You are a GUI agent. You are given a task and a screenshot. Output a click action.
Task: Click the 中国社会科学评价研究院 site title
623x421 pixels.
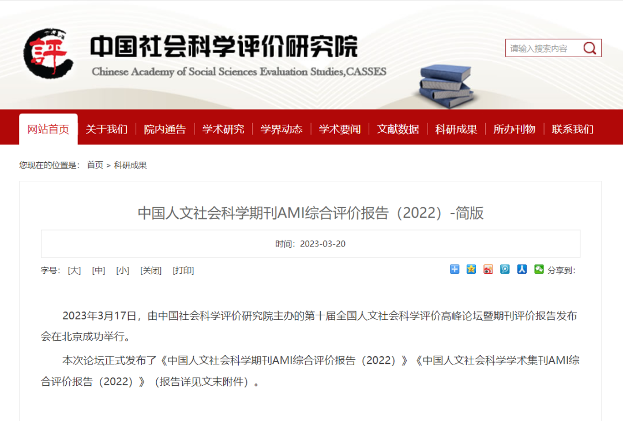[x=224, y=46]
